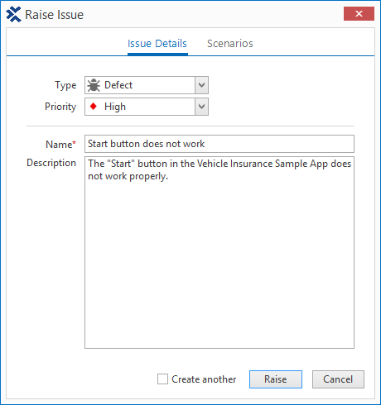Viewport: 381px width, 405px height.
Task: Click the Create another label text
Action: tap(204, 379)
